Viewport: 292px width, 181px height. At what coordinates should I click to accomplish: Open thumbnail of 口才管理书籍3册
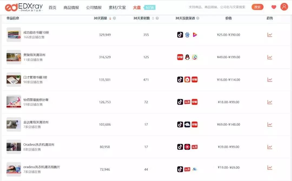click(x=14, y=80)
